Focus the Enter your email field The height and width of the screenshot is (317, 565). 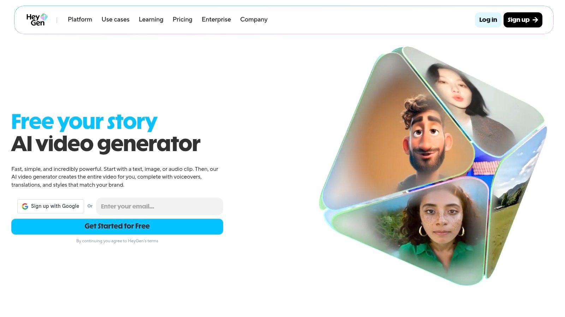click(x=160, y=206)
